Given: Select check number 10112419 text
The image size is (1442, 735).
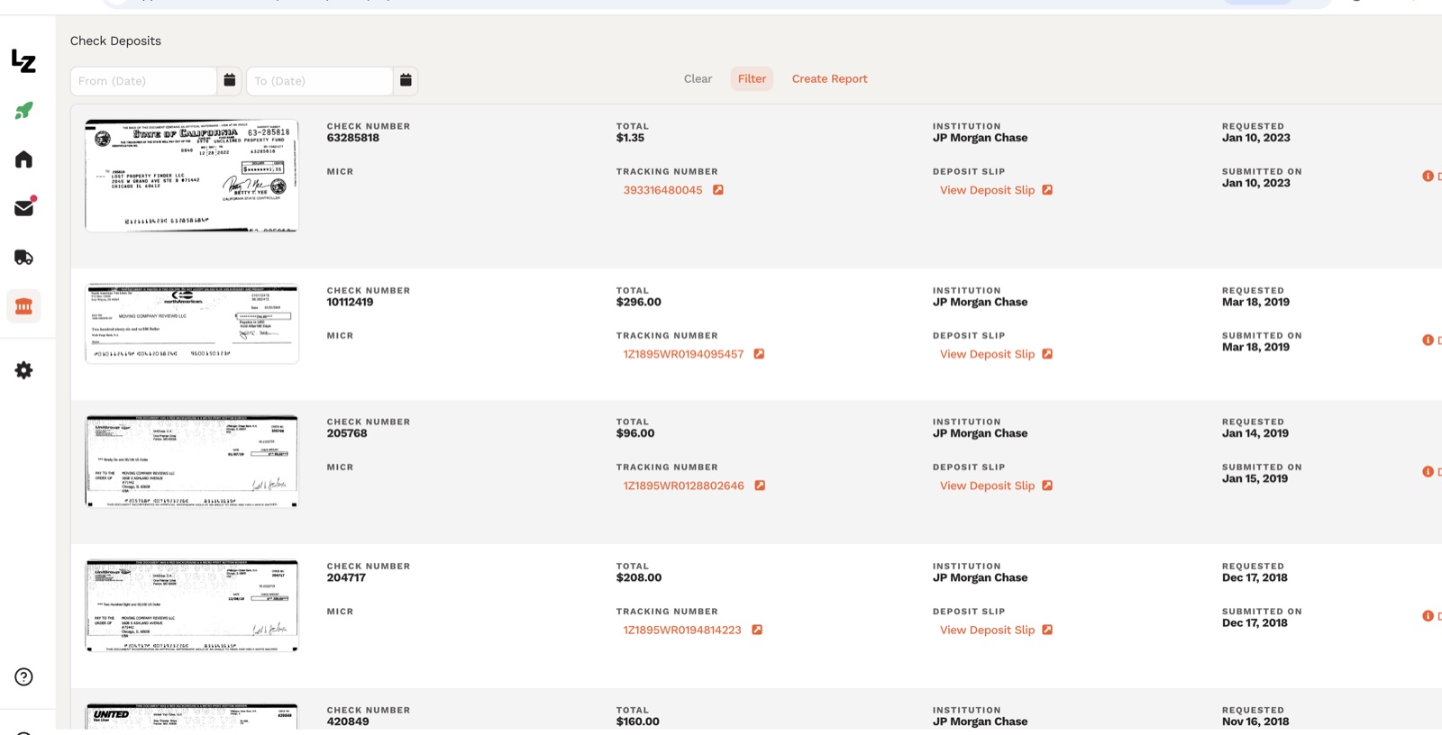Looking at the screenshot, I should point(350,302).
